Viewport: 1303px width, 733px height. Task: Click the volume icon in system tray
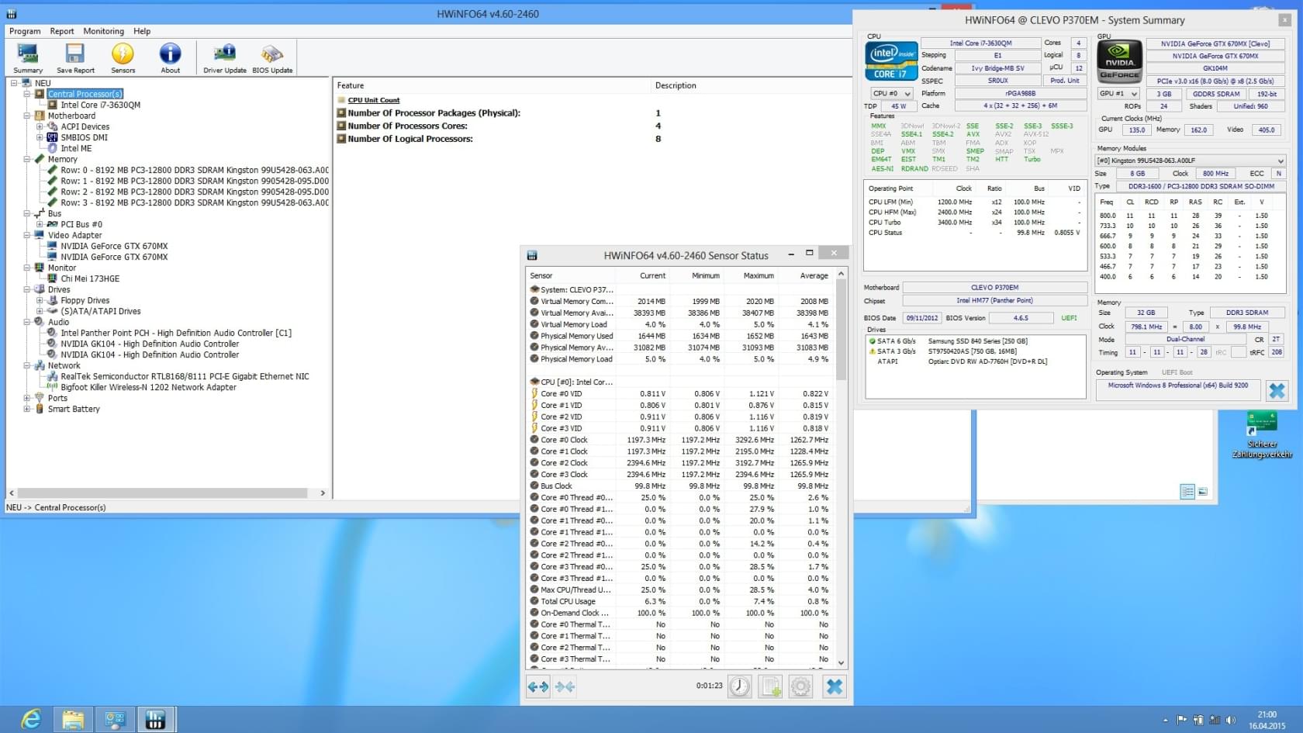(x=1231, y=720)
